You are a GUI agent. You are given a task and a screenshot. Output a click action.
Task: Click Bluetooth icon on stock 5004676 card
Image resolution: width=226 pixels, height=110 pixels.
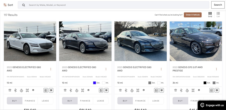[126, 90]
